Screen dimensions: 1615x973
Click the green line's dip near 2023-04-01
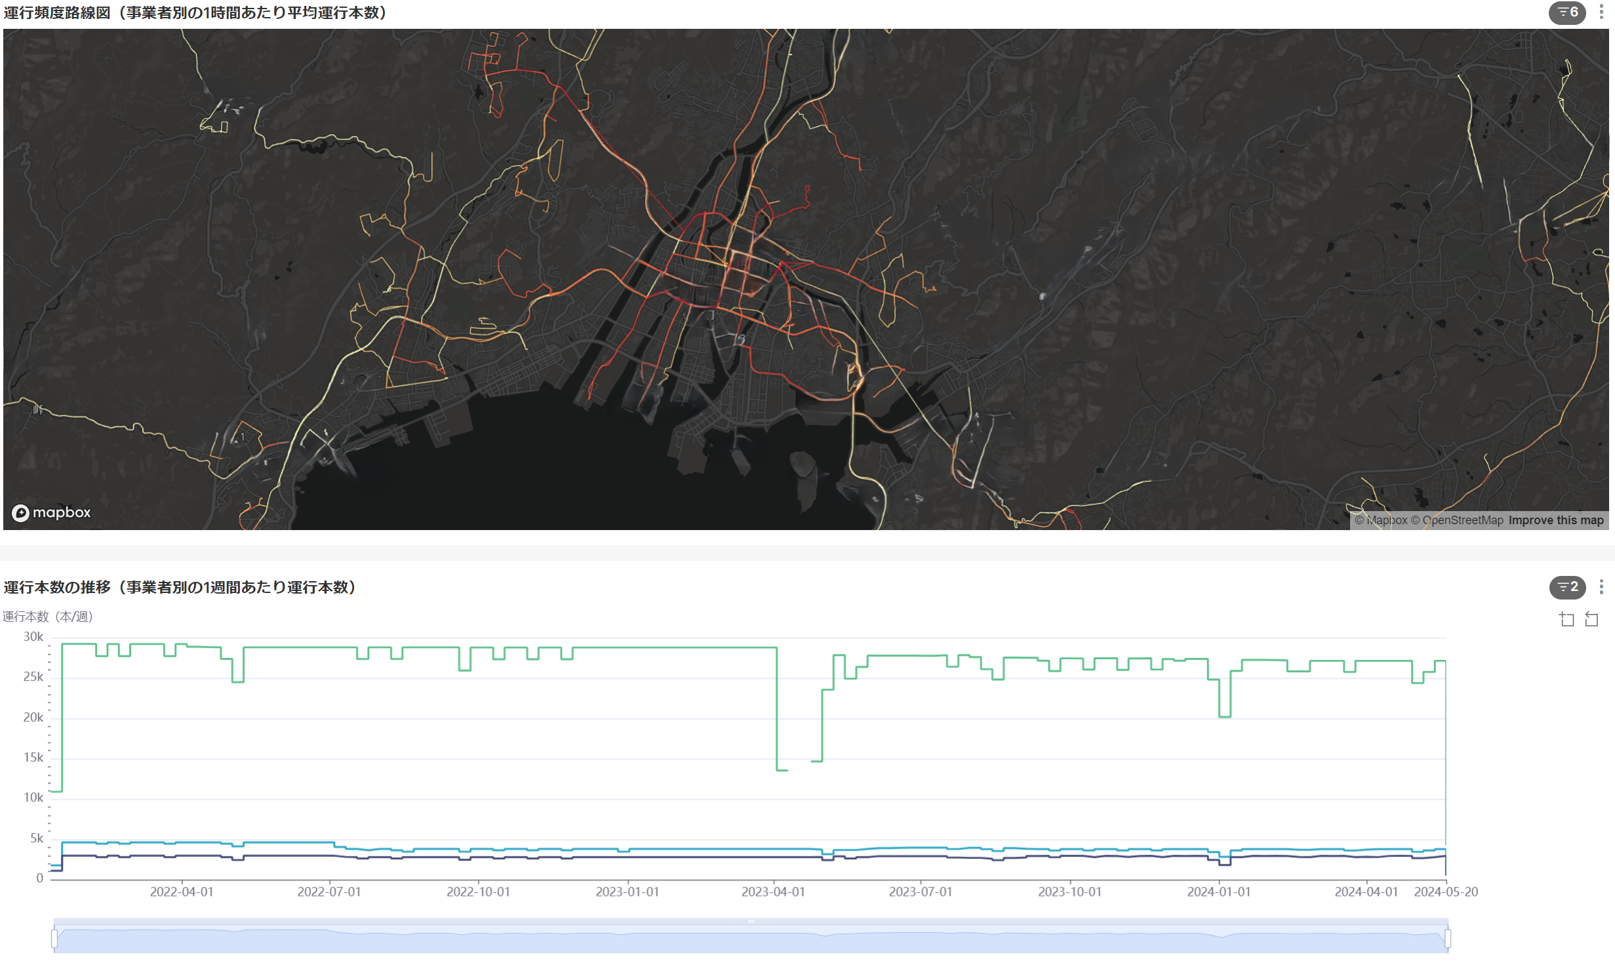pos(782,770)
